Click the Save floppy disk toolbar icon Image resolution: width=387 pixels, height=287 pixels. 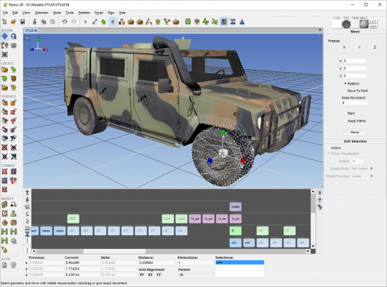click(23, 22)
